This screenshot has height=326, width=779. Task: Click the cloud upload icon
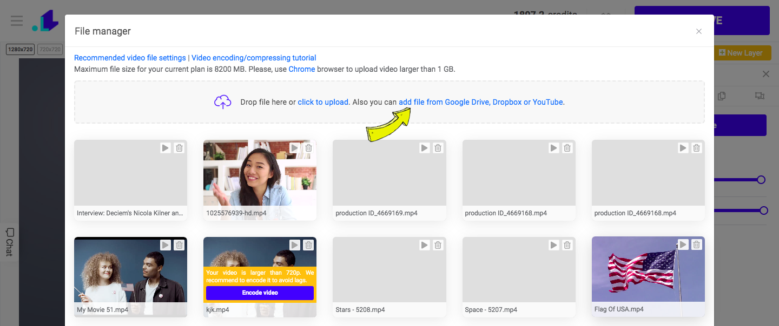223,102
